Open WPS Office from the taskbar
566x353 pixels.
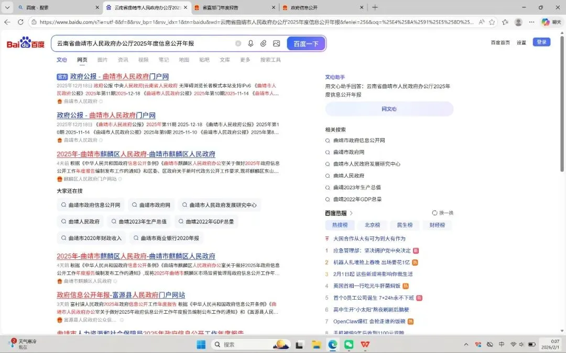(x=365, y=345)
